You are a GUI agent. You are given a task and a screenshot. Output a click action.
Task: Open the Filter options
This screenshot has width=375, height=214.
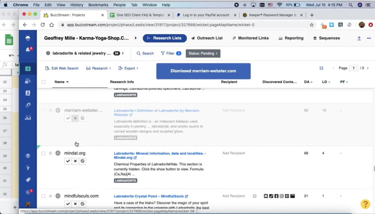pos(171,53)
